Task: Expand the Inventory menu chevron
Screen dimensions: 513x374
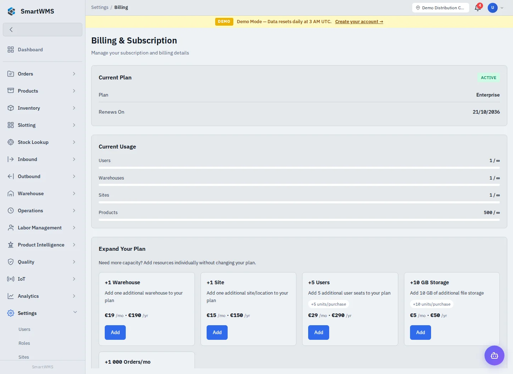Action: tap(74, 108)
